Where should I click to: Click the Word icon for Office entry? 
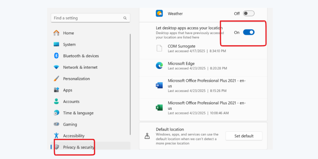click(x=159, y=85)
